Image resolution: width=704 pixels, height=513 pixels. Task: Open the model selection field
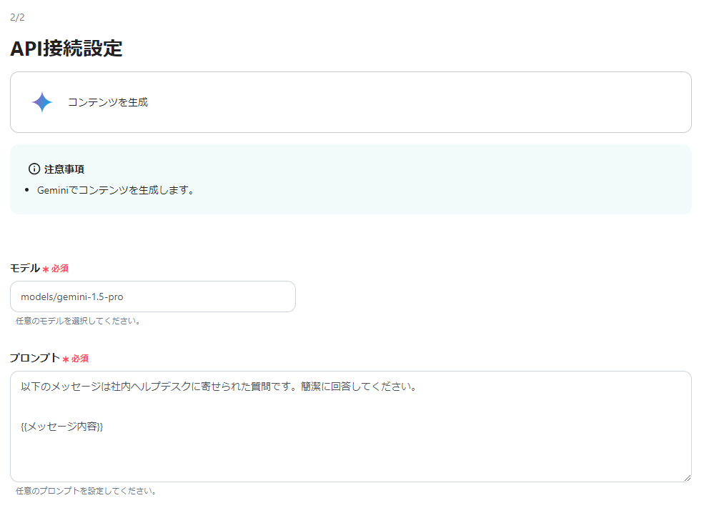click(152, 296)
